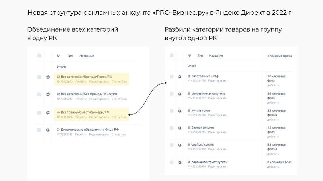Click добавить under 8 ключевых фраз

click(x=273, y=167)
